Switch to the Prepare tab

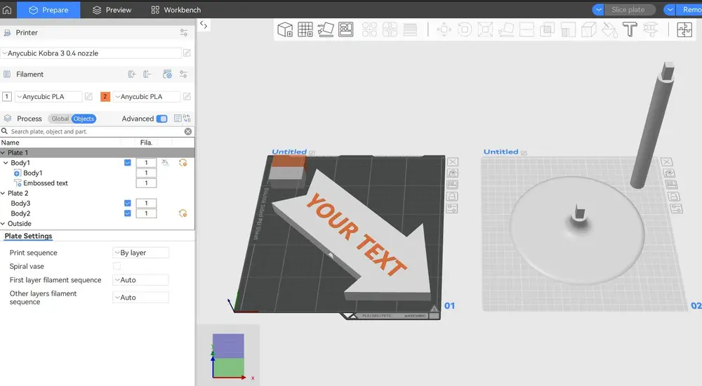(x=48, y=10)
